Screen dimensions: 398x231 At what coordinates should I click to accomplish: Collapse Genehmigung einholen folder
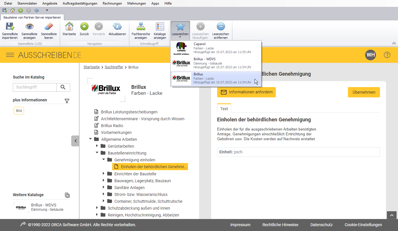pyautogui.click(x=104, y=160)
